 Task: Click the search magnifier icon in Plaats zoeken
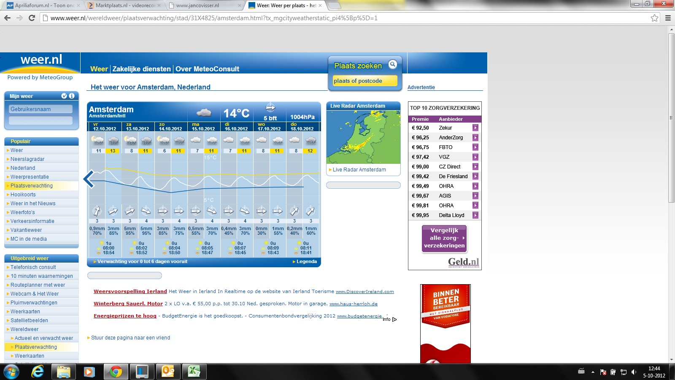point(393,64)
